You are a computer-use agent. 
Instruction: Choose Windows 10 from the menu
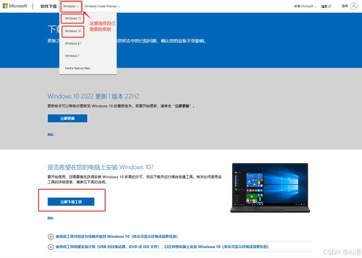coord(73,31)
